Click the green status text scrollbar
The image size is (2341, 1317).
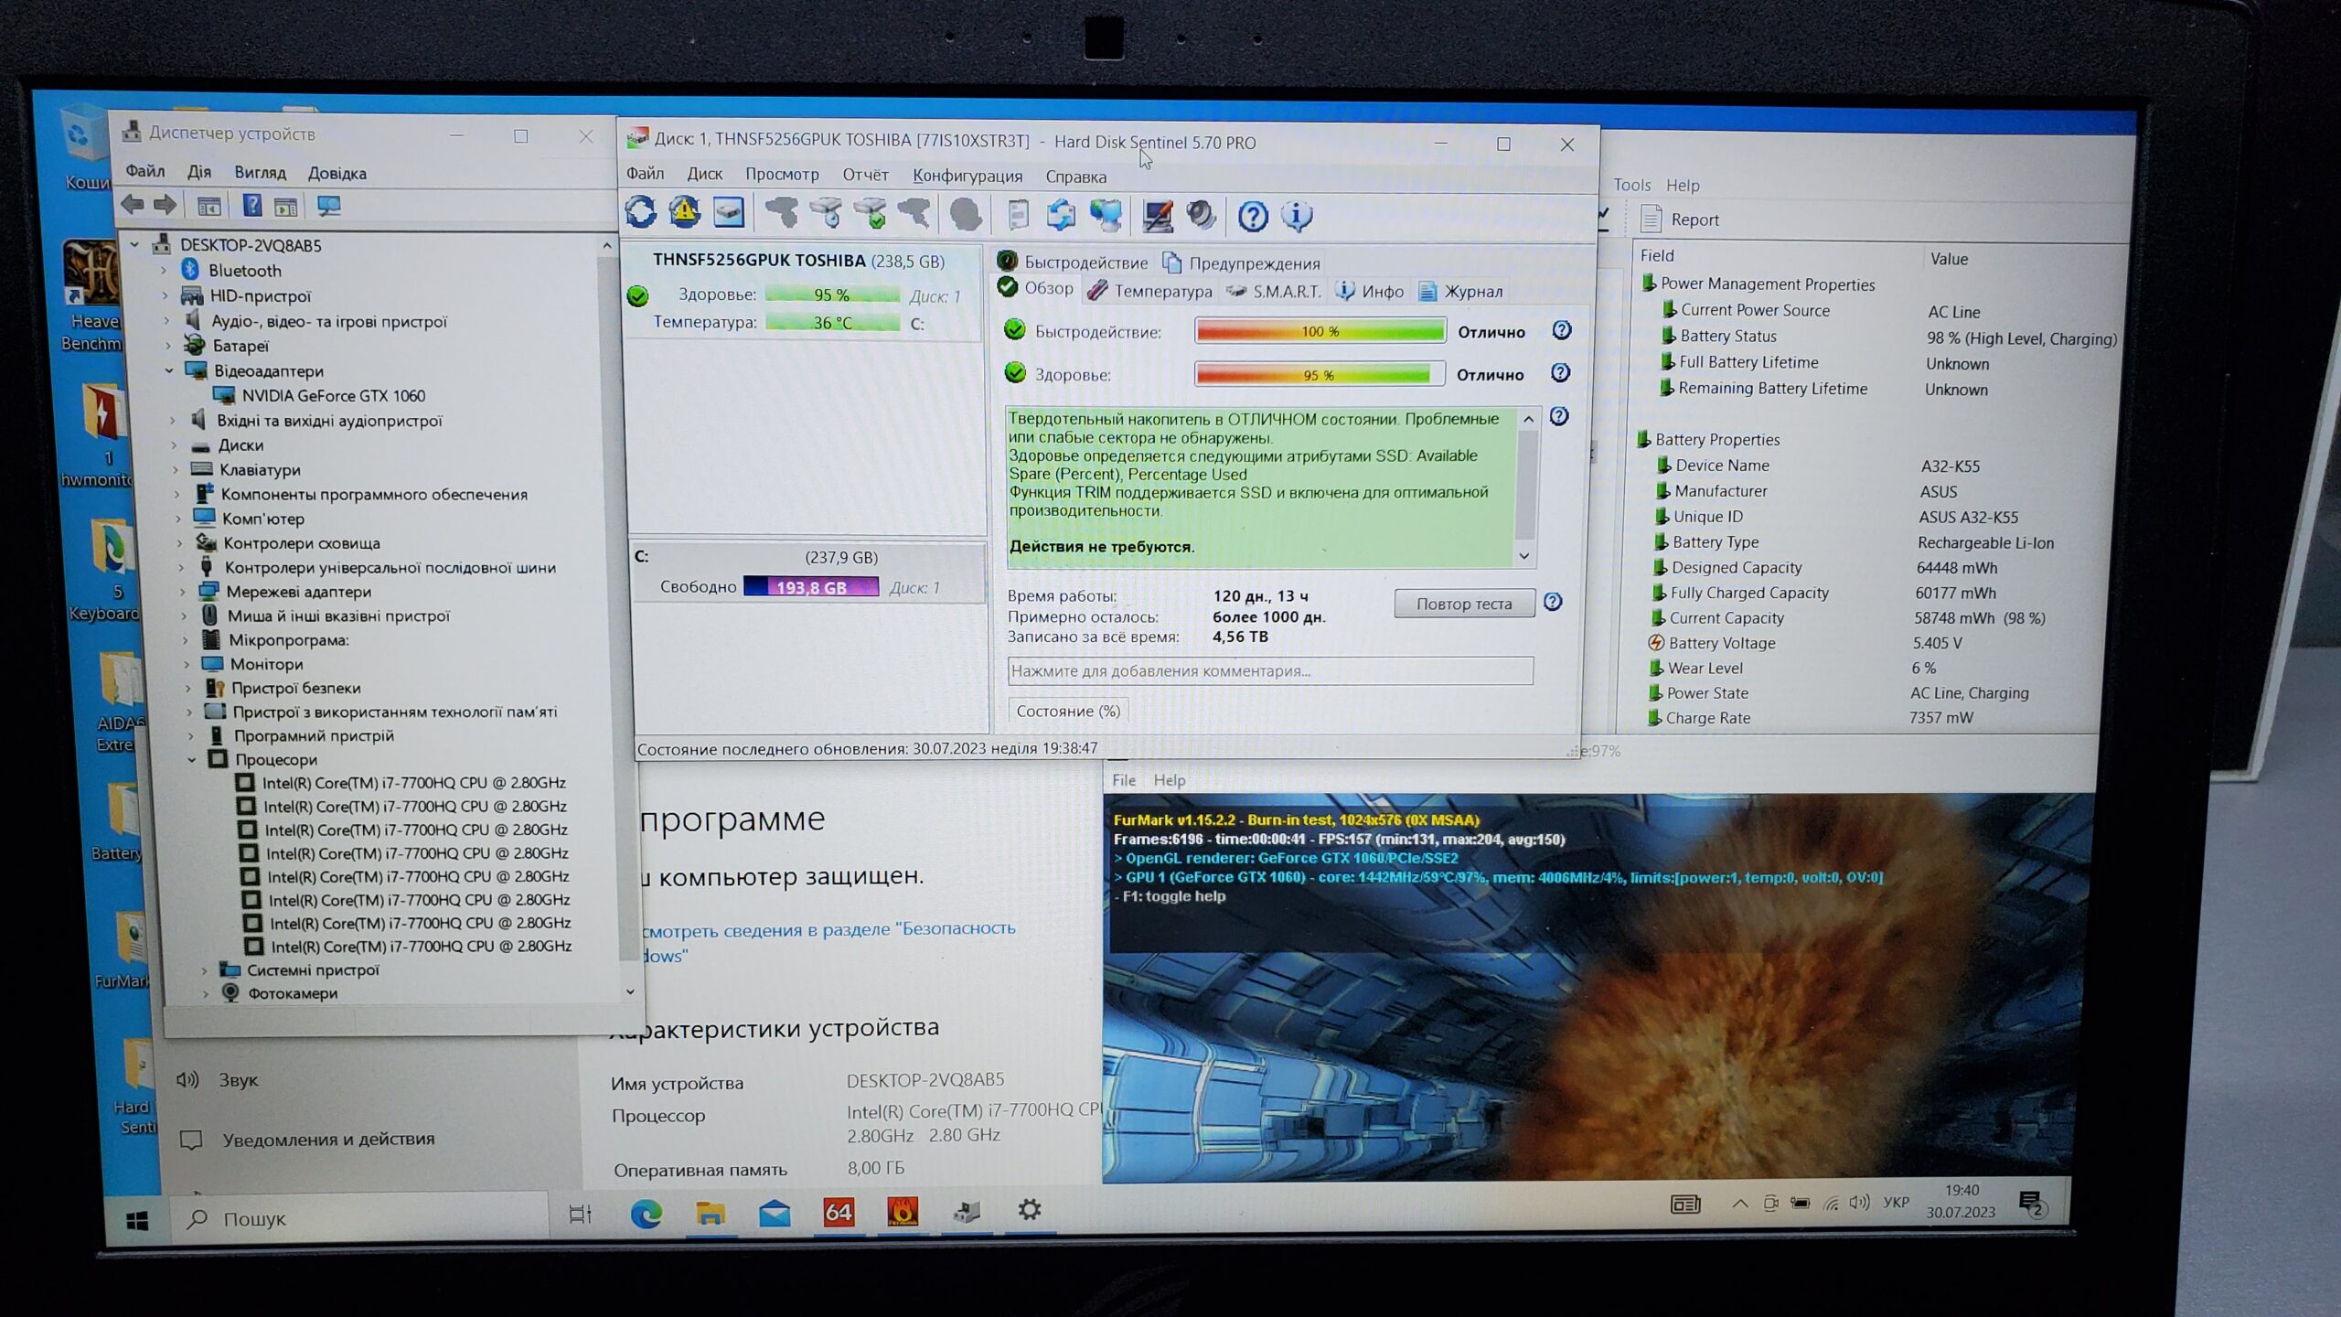(1524, 487)
